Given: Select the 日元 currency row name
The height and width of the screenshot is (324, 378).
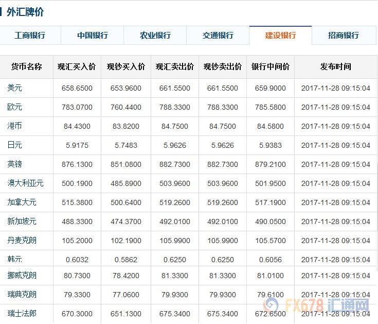Looking at the screenshot, I should [x=14, y=145].
